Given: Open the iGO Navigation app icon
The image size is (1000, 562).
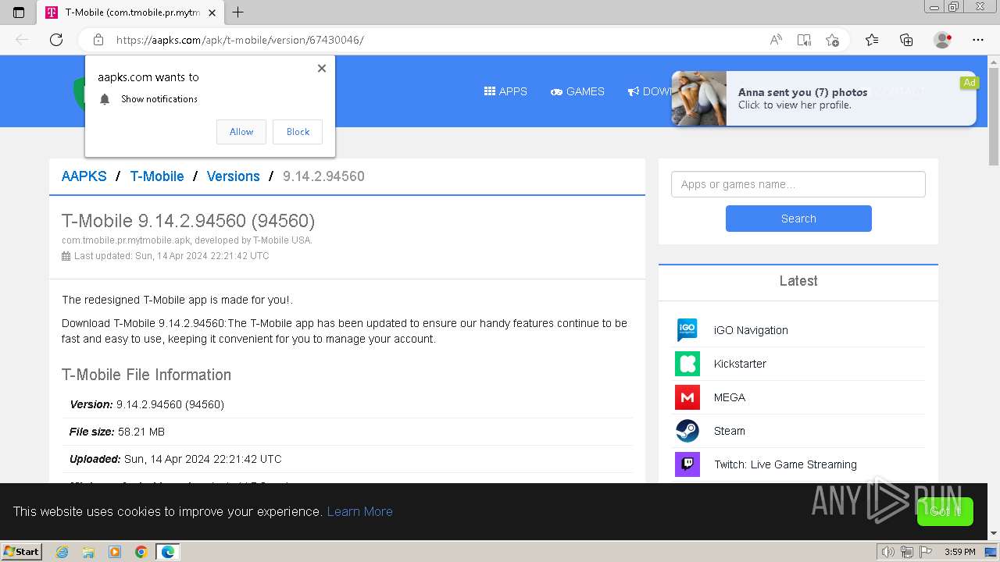Looking at the screenshot, I should pyautogui.click(x=687, y=330).
